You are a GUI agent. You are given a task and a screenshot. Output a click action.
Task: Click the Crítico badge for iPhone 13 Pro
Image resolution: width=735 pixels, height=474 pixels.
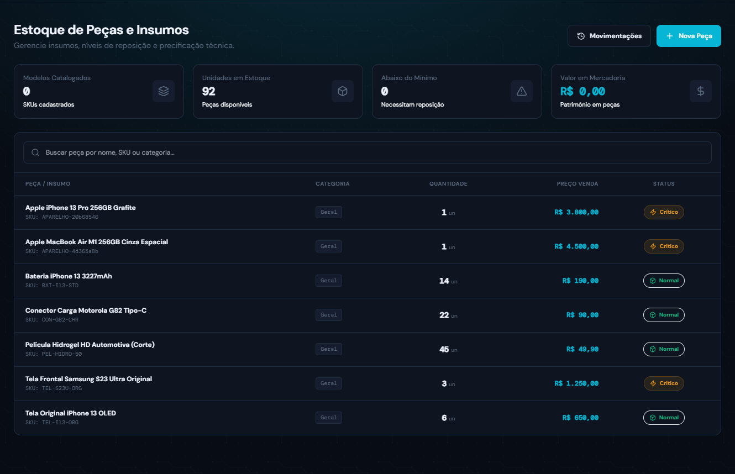click(x=664, y=212)
